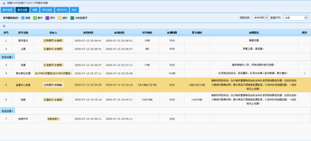
Task: Click the 累计用时 column header
Action: (197, 33)
